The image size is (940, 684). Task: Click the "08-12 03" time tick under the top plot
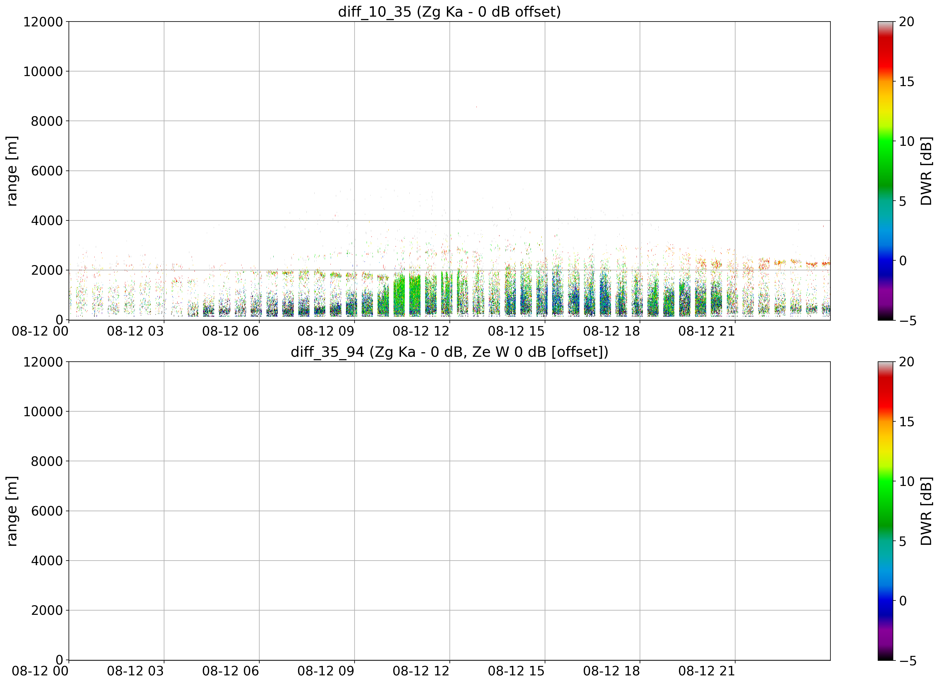pos(135,332)
